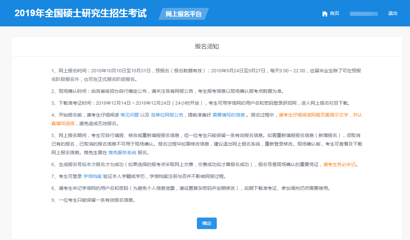Click item 2 about 现场确认时间
This screenshot has width=410, height=240.
click(x=167, y=91)
